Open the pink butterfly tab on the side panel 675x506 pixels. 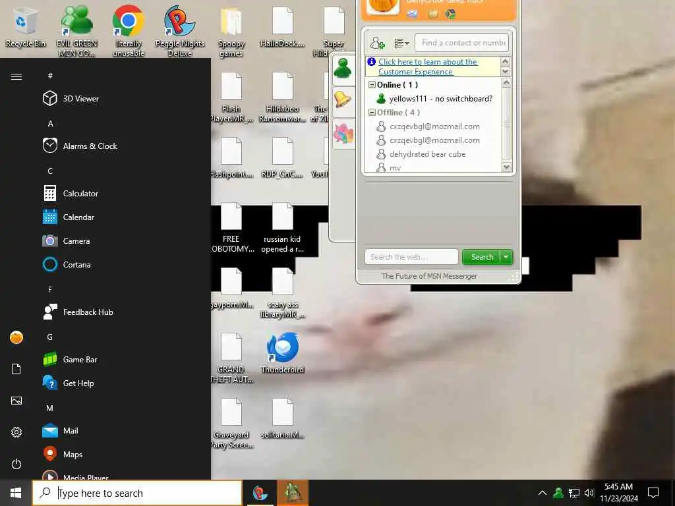[x=344, y=133]
